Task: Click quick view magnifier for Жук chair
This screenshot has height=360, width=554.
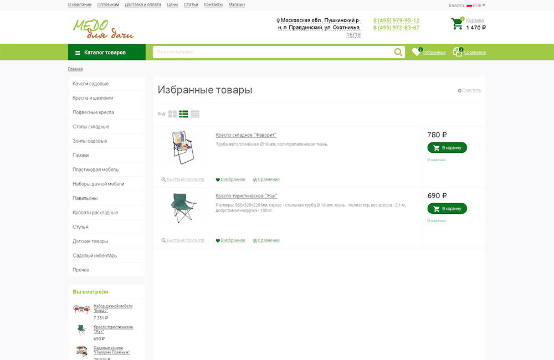Action: [x=163, y=240]
